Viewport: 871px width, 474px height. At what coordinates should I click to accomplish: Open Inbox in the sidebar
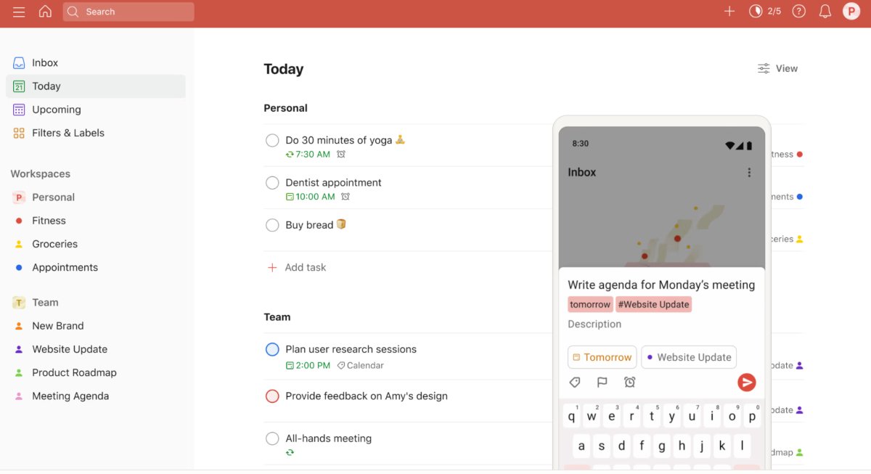pyautogui.click(x=96, y=62)
